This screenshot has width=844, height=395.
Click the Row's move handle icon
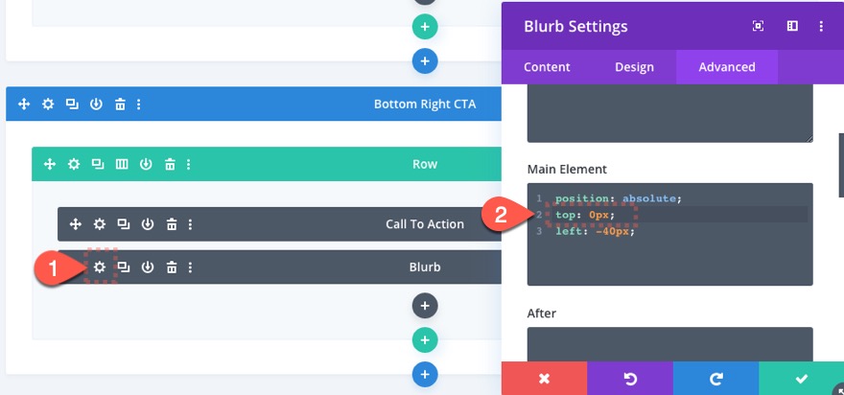pyautogui.click(x=50, y=164)
